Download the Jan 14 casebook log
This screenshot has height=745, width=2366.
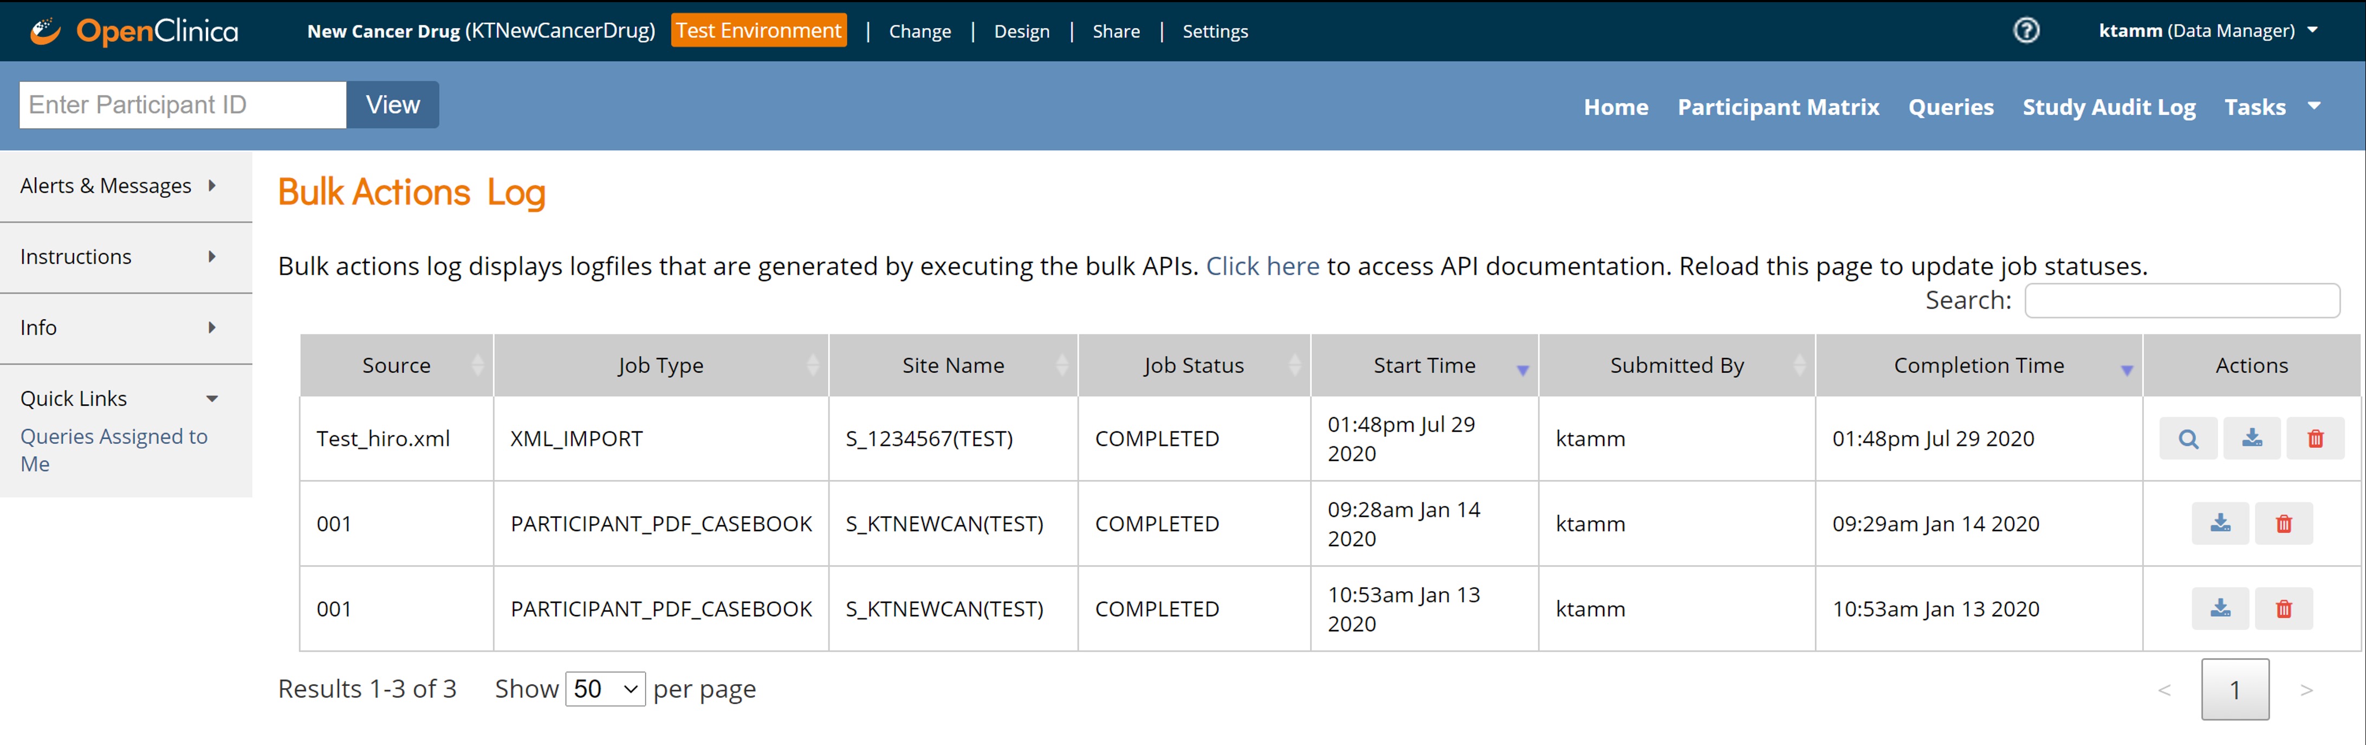point(2220,523)
